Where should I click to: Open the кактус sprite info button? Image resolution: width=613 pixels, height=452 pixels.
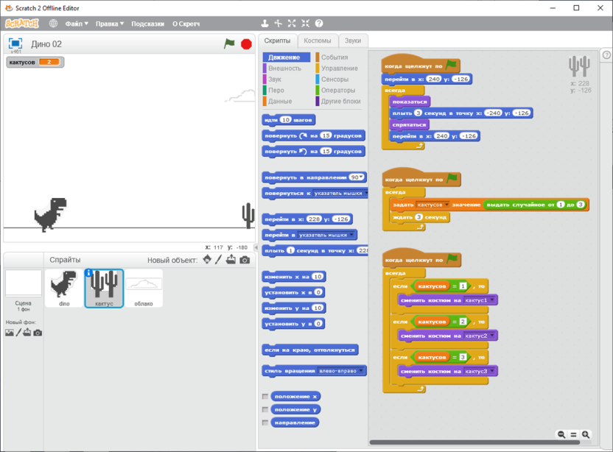[88, 272]
